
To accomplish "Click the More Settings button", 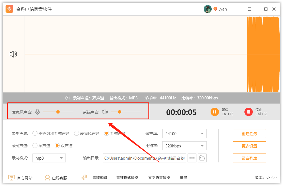I will [249, 146].
